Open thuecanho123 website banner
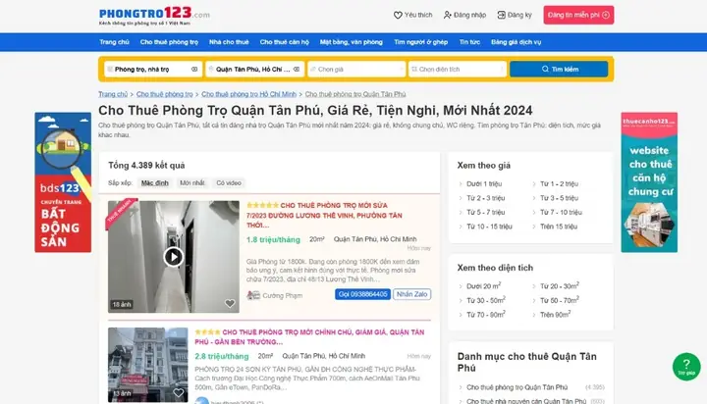Image resolution: width=707 pixels, height=404 pixels. click(649, 182)
